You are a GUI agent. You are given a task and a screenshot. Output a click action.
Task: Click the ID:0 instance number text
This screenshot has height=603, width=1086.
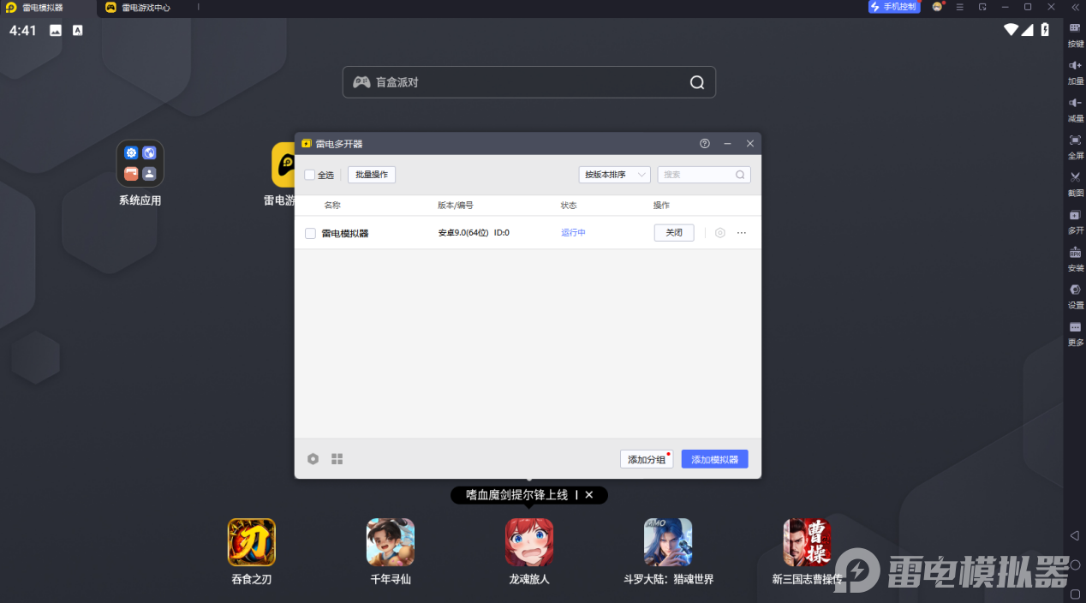[502, 232]
